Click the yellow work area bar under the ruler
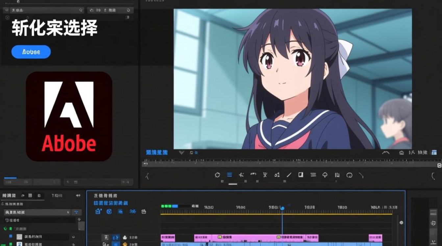 pos(276,214)
